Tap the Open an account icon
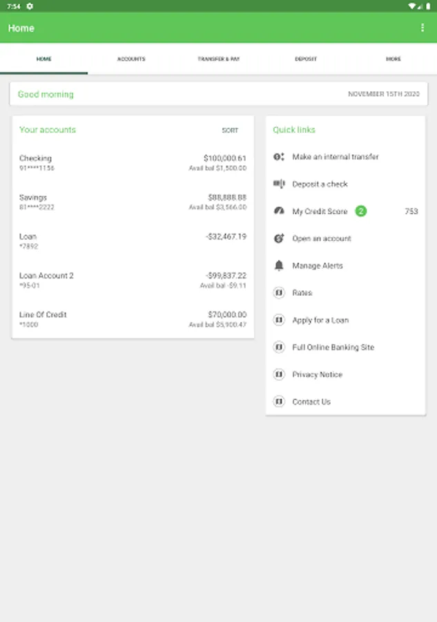The height and width of the screenshot is (622, 437). pyautogui.click(x=279, y=238)
